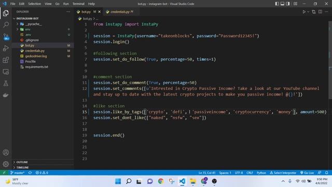The image size is (332, 187).
Task: Open editor More Actions ellipsis
Action: click(326, 12)
